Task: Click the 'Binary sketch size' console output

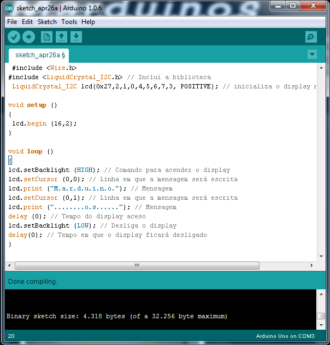Action: pos(117,316)
